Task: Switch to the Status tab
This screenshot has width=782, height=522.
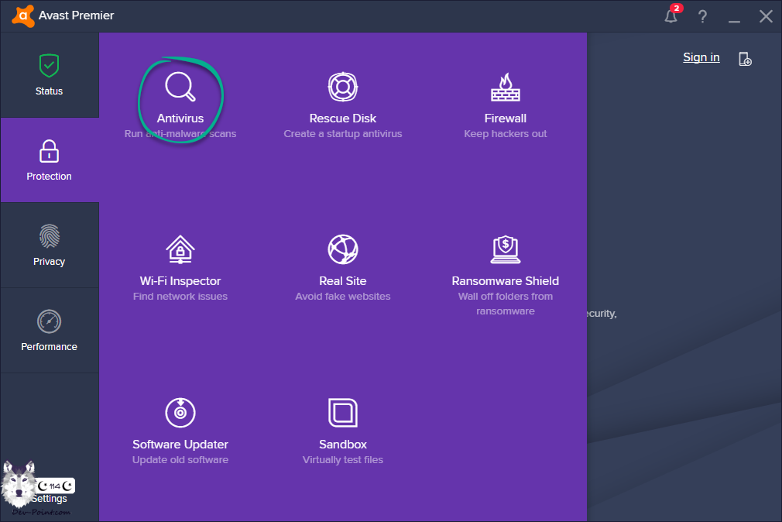Action: (49, 75)
